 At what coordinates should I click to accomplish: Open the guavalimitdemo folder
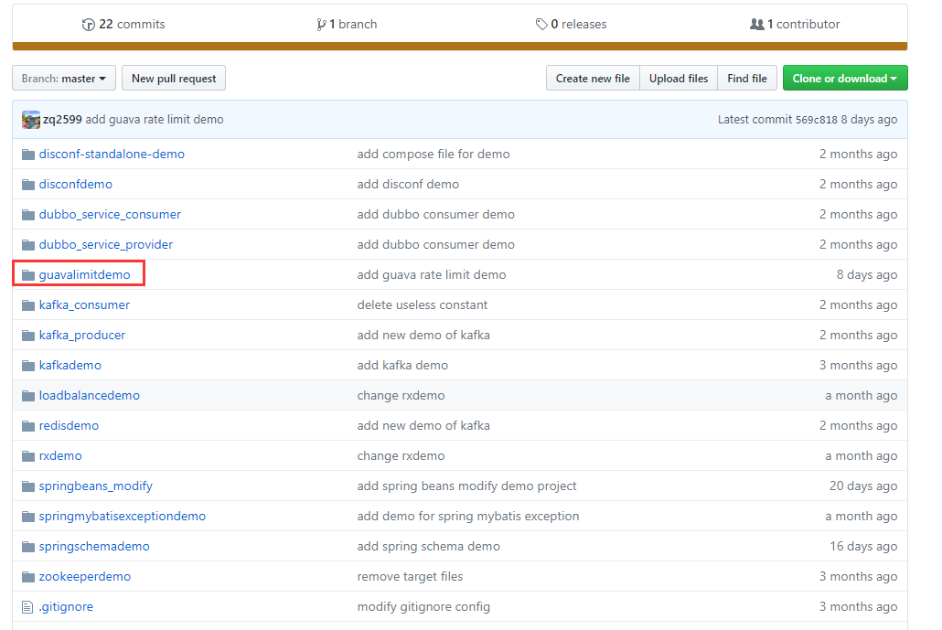pos(84,274)
